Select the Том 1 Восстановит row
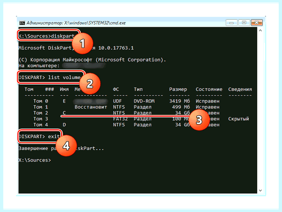 click(x=126, y=107)
